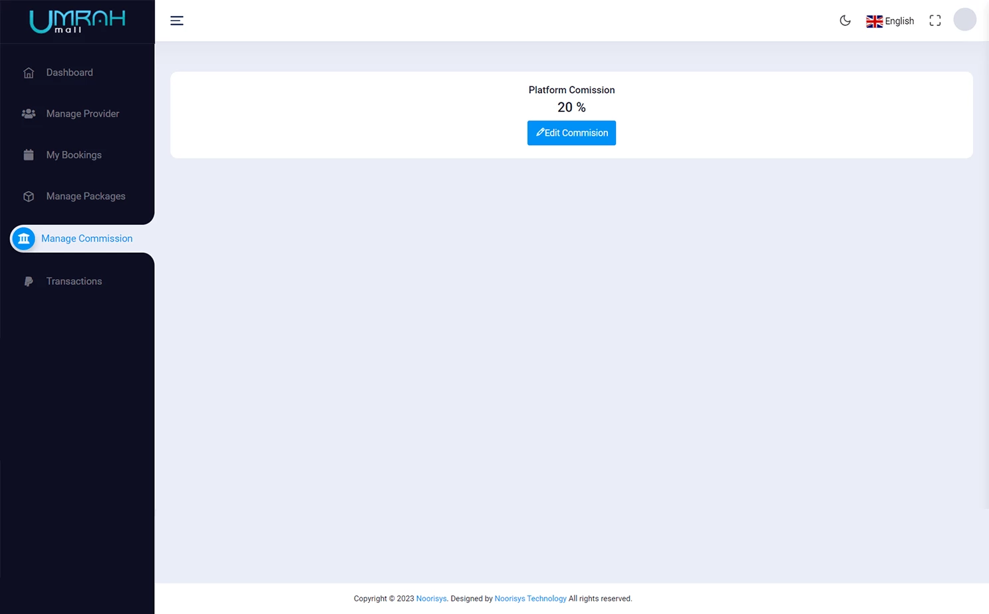Visit the Noorisys Technology link
This screenshot has width=989, height=614.
pos(530,598)
